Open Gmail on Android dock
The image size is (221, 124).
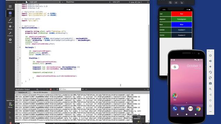tap(190, 109)
